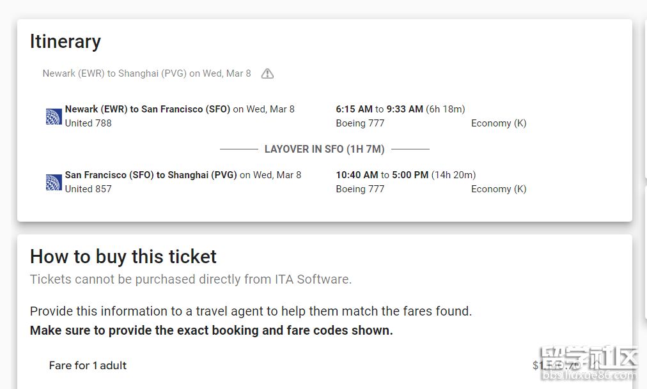Click the How to buy this ticket heading
This screenshot has width=647, height=389.
click(123, 257)
